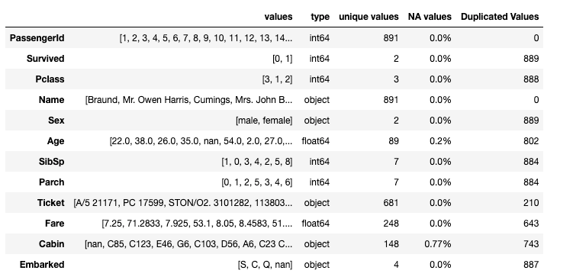Click the Ticket unique values 681 cell
The width and height of the screenshot is (573, 280).
click(391, 203)
